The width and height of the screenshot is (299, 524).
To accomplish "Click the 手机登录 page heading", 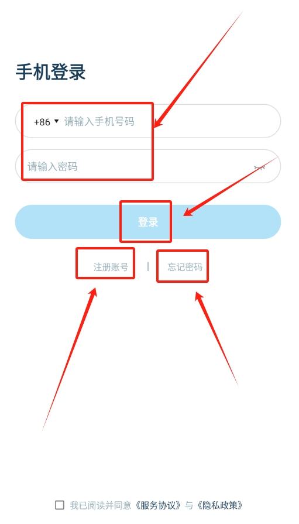I will pos(51,72).
